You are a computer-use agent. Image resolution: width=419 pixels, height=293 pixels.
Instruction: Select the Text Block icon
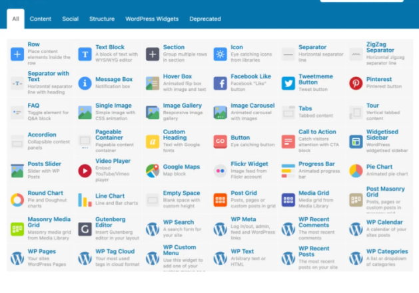pyautogui.click(x=85, y=54)
